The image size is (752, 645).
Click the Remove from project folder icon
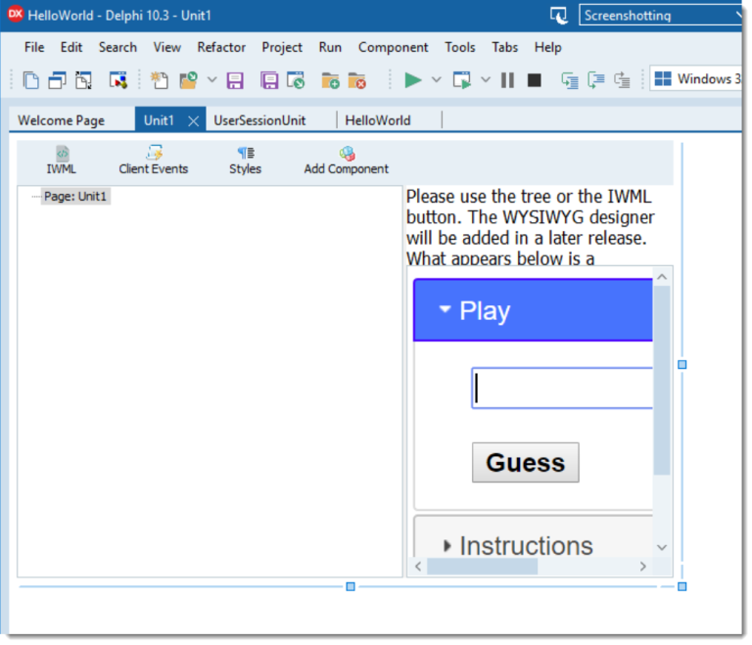[356, 80]
